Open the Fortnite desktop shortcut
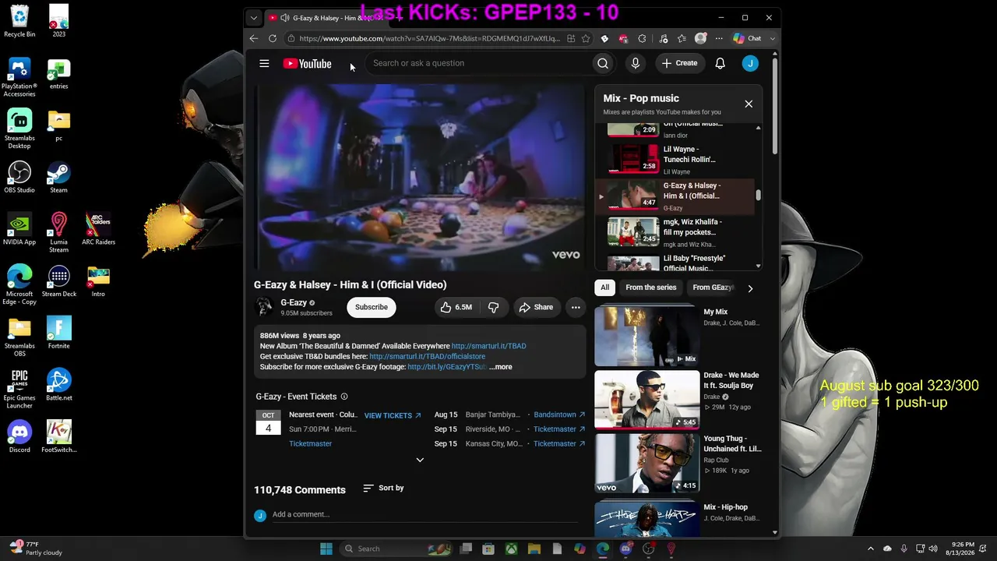This screenshot has height=561, width=997. click(58, 333)
